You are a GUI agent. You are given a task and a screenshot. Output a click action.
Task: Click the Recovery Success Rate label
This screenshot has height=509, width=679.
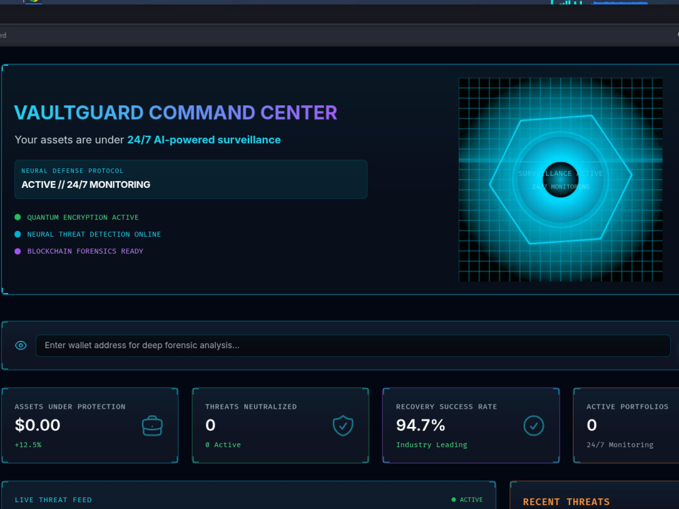point(447,407)
